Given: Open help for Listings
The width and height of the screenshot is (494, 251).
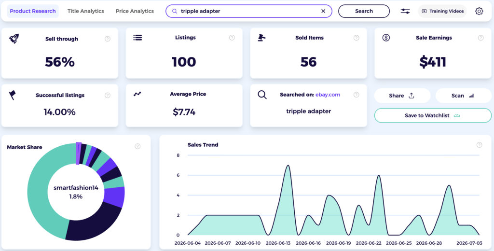Looking at the screenshot, I should pyautogui.click(x=232, y=38).
